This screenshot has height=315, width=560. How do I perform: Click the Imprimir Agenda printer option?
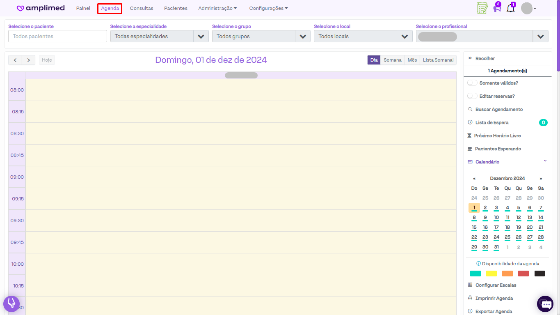(494, 298)
